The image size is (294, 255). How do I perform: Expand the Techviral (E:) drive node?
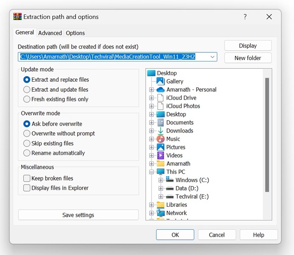tap(161, 197)
